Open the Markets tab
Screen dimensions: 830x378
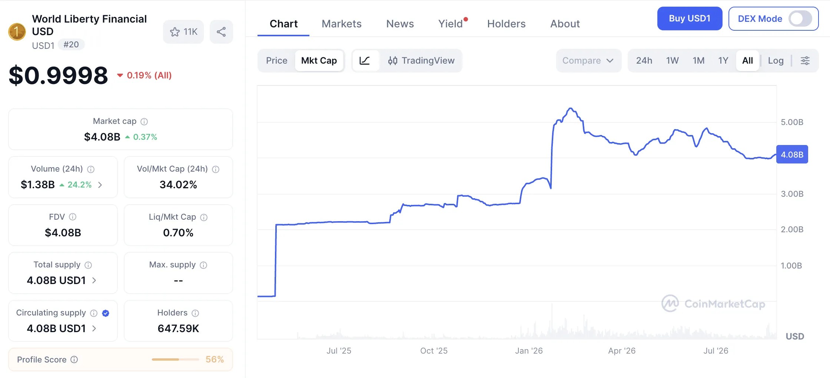(342, 24)
